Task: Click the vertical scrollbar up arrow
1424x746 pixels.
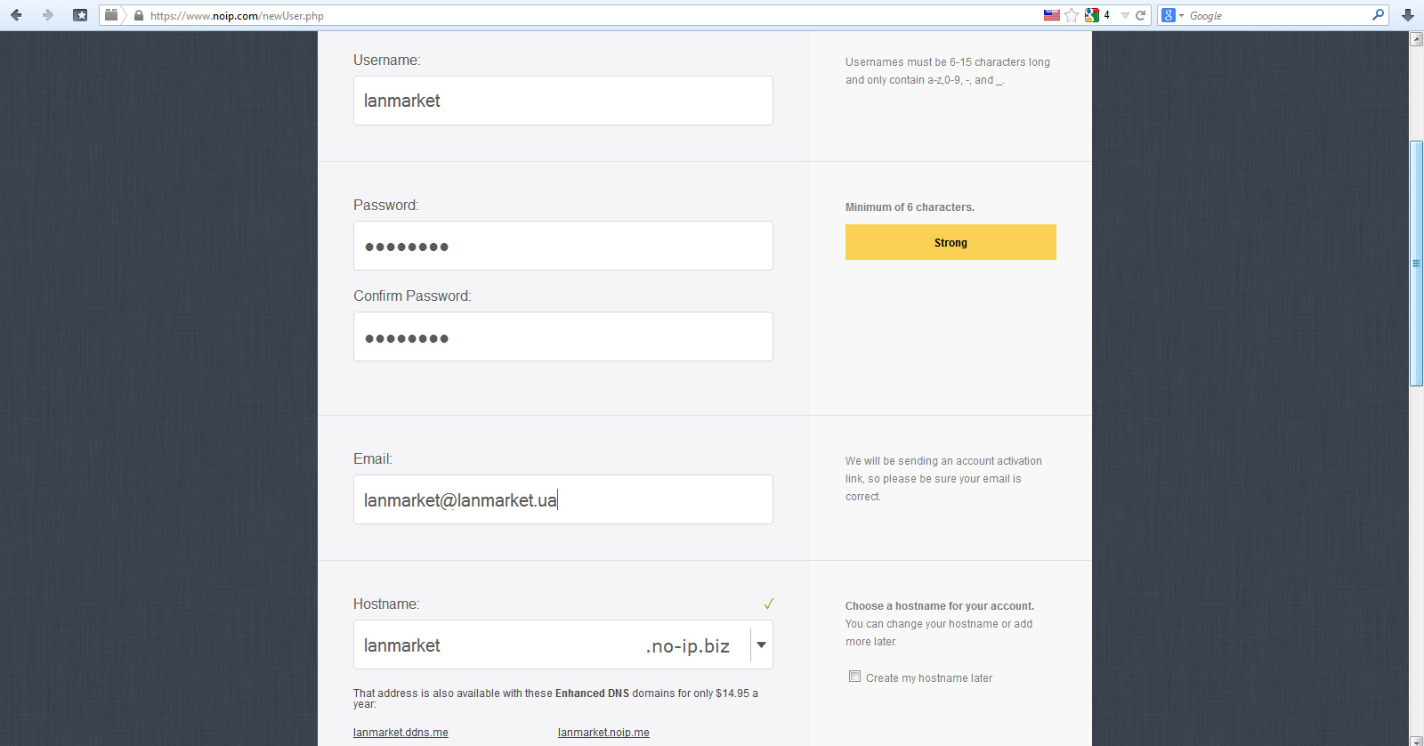Action: [x=1416, y=39]
